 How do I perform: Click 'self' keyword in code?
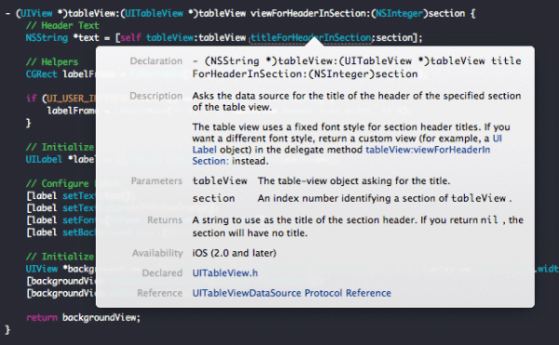point(130,37)
